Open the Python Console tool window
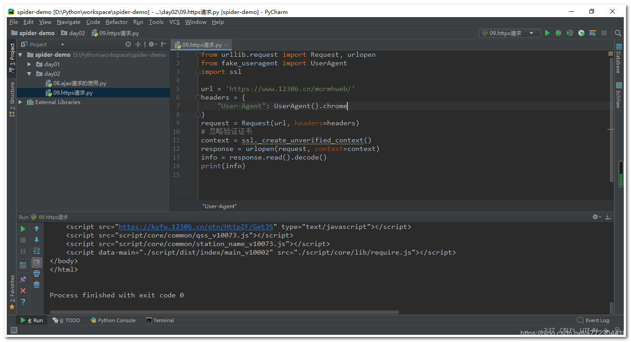Viewport: 631px width, 342px height. (x=113, y=320)
